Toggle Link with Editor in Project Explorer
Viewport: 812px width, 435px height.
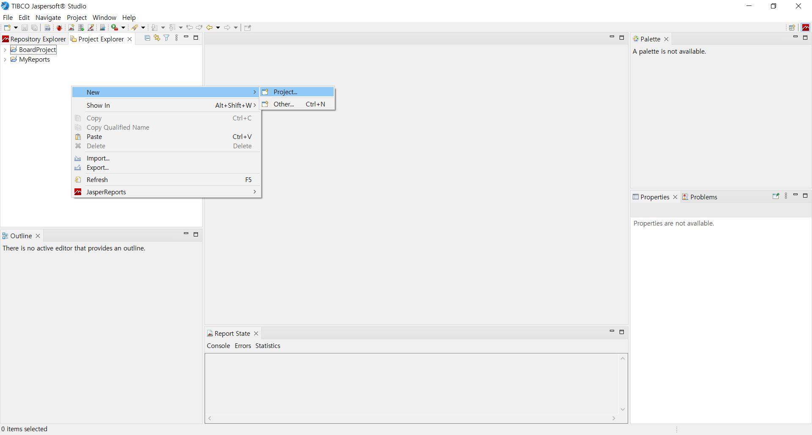click(157, 38)
